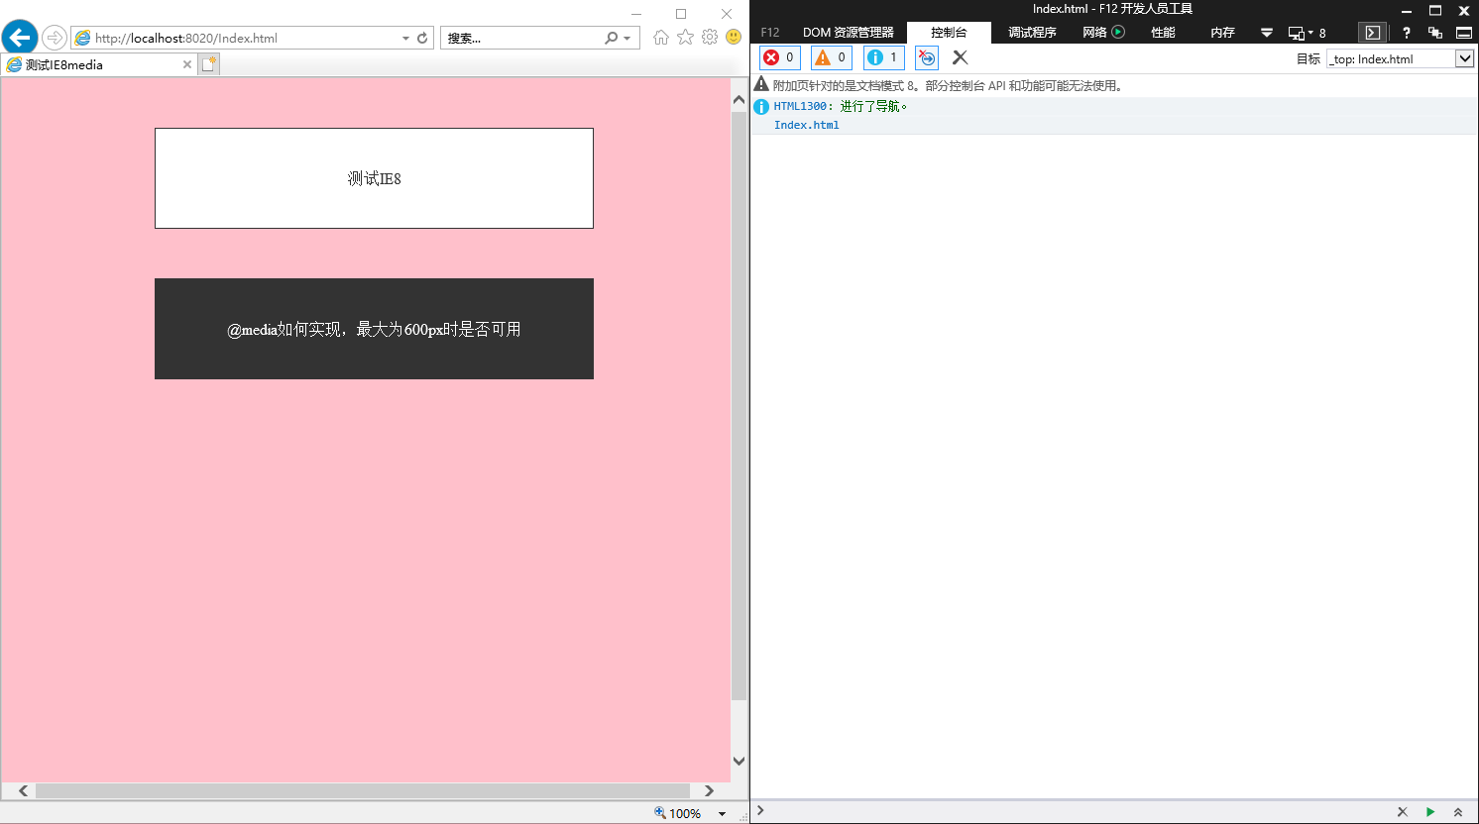Open the search provider dropdown arrow
This screenshot has height=828, width=1479.
click(626, 38)
